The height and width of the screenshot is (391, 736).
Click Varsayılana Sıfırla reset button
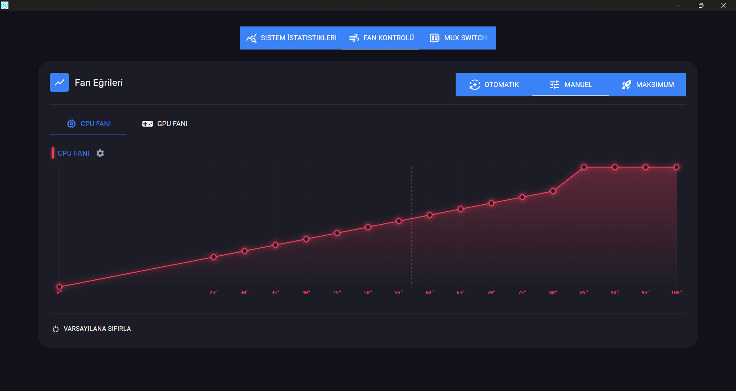[92, 329]
